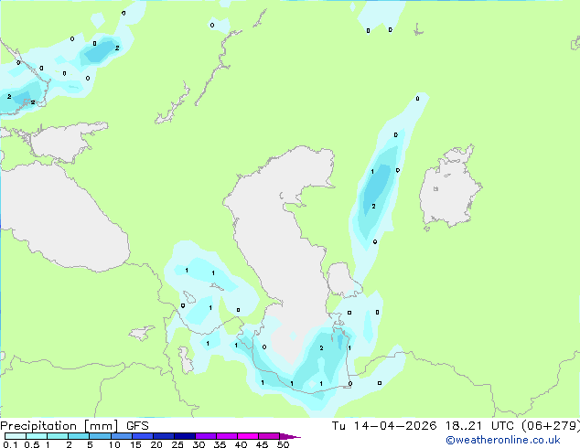Click the above-50 mm legend arrow tip
The width and height of the screenshot is (580, 448).
pos(290,436)
